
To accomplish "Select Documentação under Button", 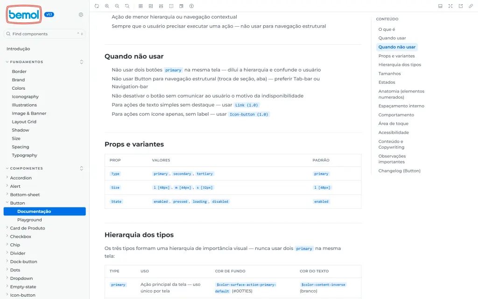I will [44, 212].
